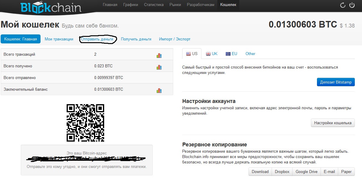The height and width of the screenshot is (185, 362).
Task: Open the Графики menu item
Action: coord(131,5)
